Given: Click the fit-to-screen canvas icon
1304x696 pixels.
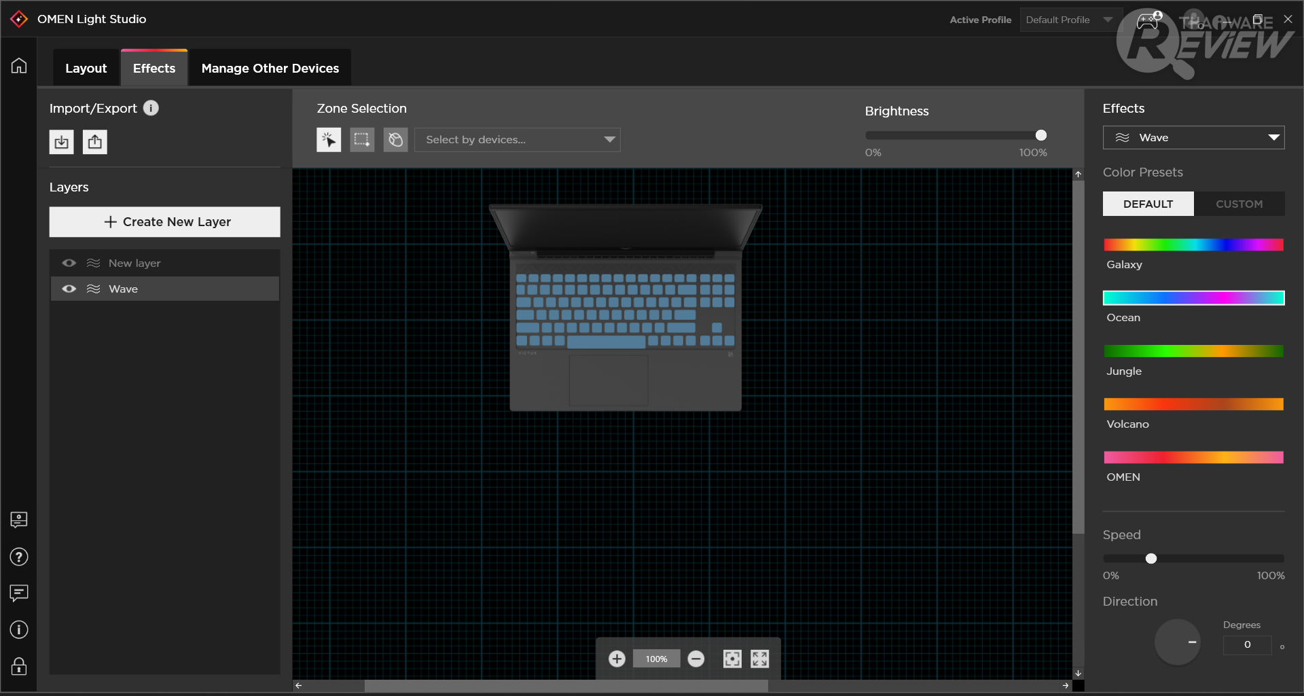Looking at the screenshot, I should click(732, 659).
